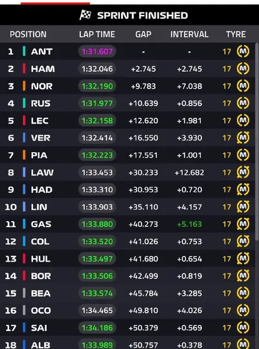Image resolution: width=259 pixels, height=349 pixels.
Task: Click the checkered flag icon in header
Action: point(85,15)
